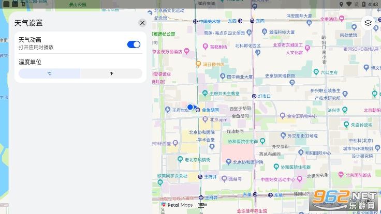Image resolution: width=381 pixels, height=214 pixels.
Task: Select the 中国美术馆 subway station icon
Action: pos(195,21)
